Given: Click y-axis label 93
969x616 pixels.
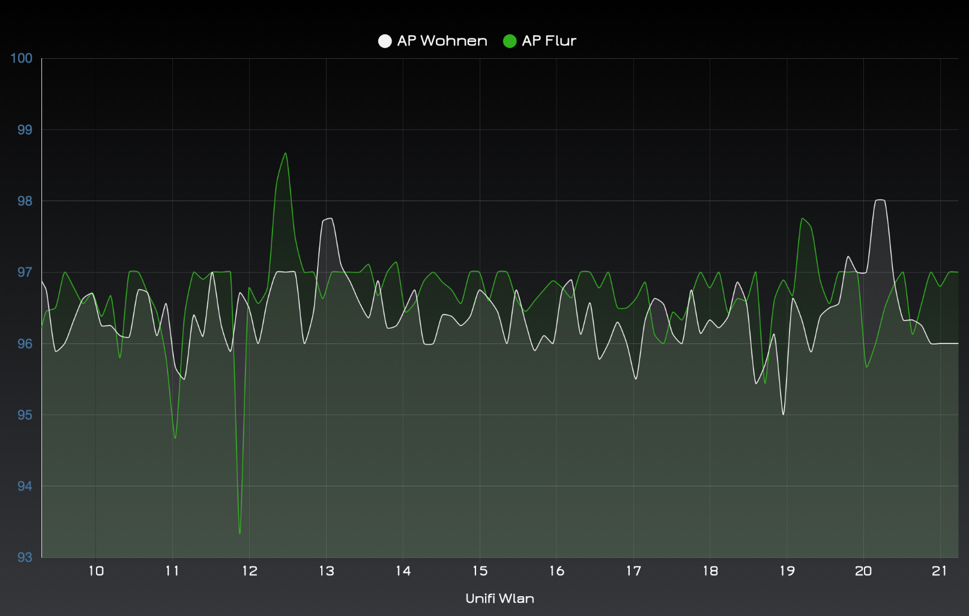Looking at the screenshot, I should pyautogui.click(x=25, y=557).
